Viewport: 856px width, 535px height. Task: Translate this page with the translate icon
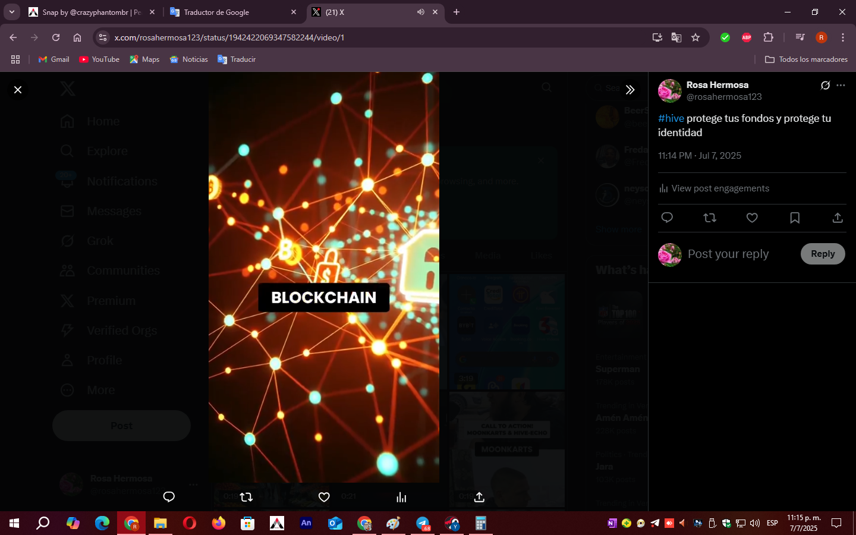676,37
